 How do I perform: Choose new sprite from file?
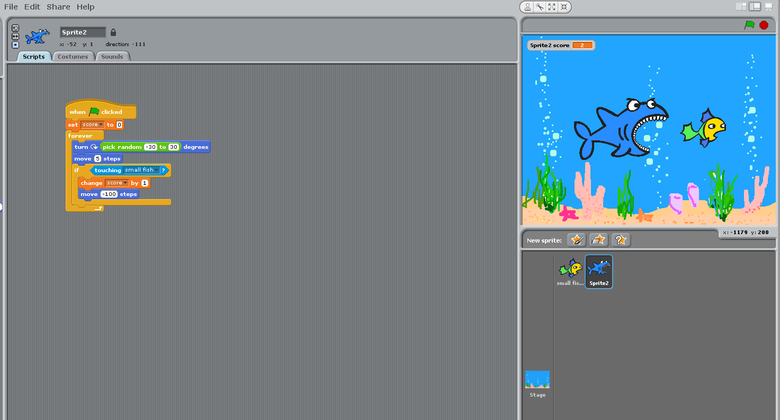(x=598, y=240)
